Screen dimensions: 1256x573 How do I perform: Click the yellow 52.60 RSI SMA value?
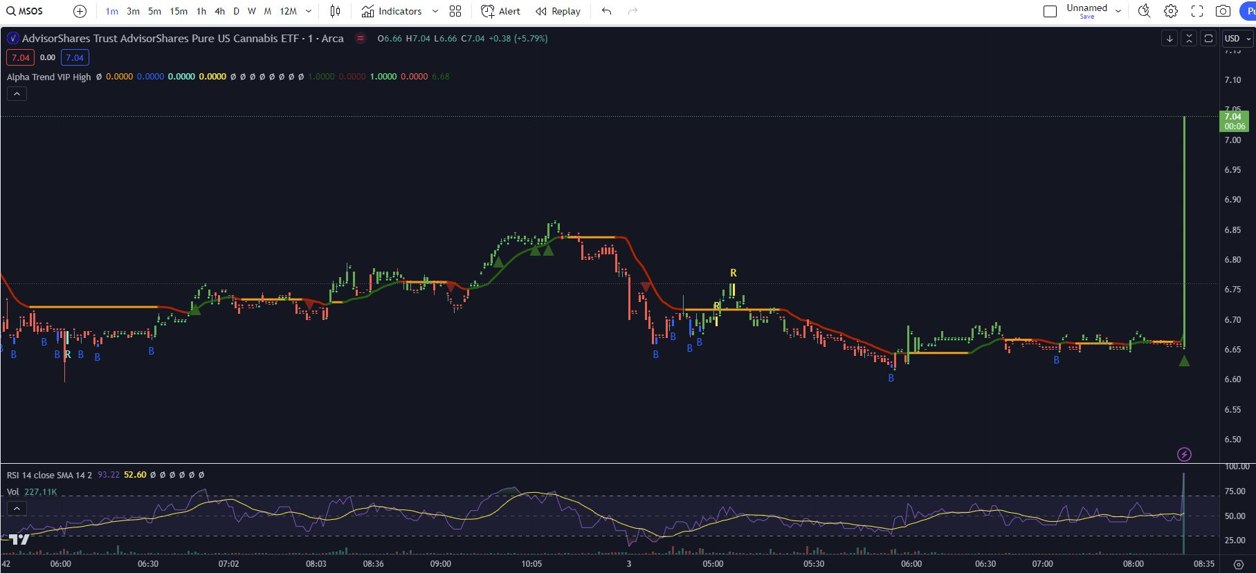[x=135, y=475]
